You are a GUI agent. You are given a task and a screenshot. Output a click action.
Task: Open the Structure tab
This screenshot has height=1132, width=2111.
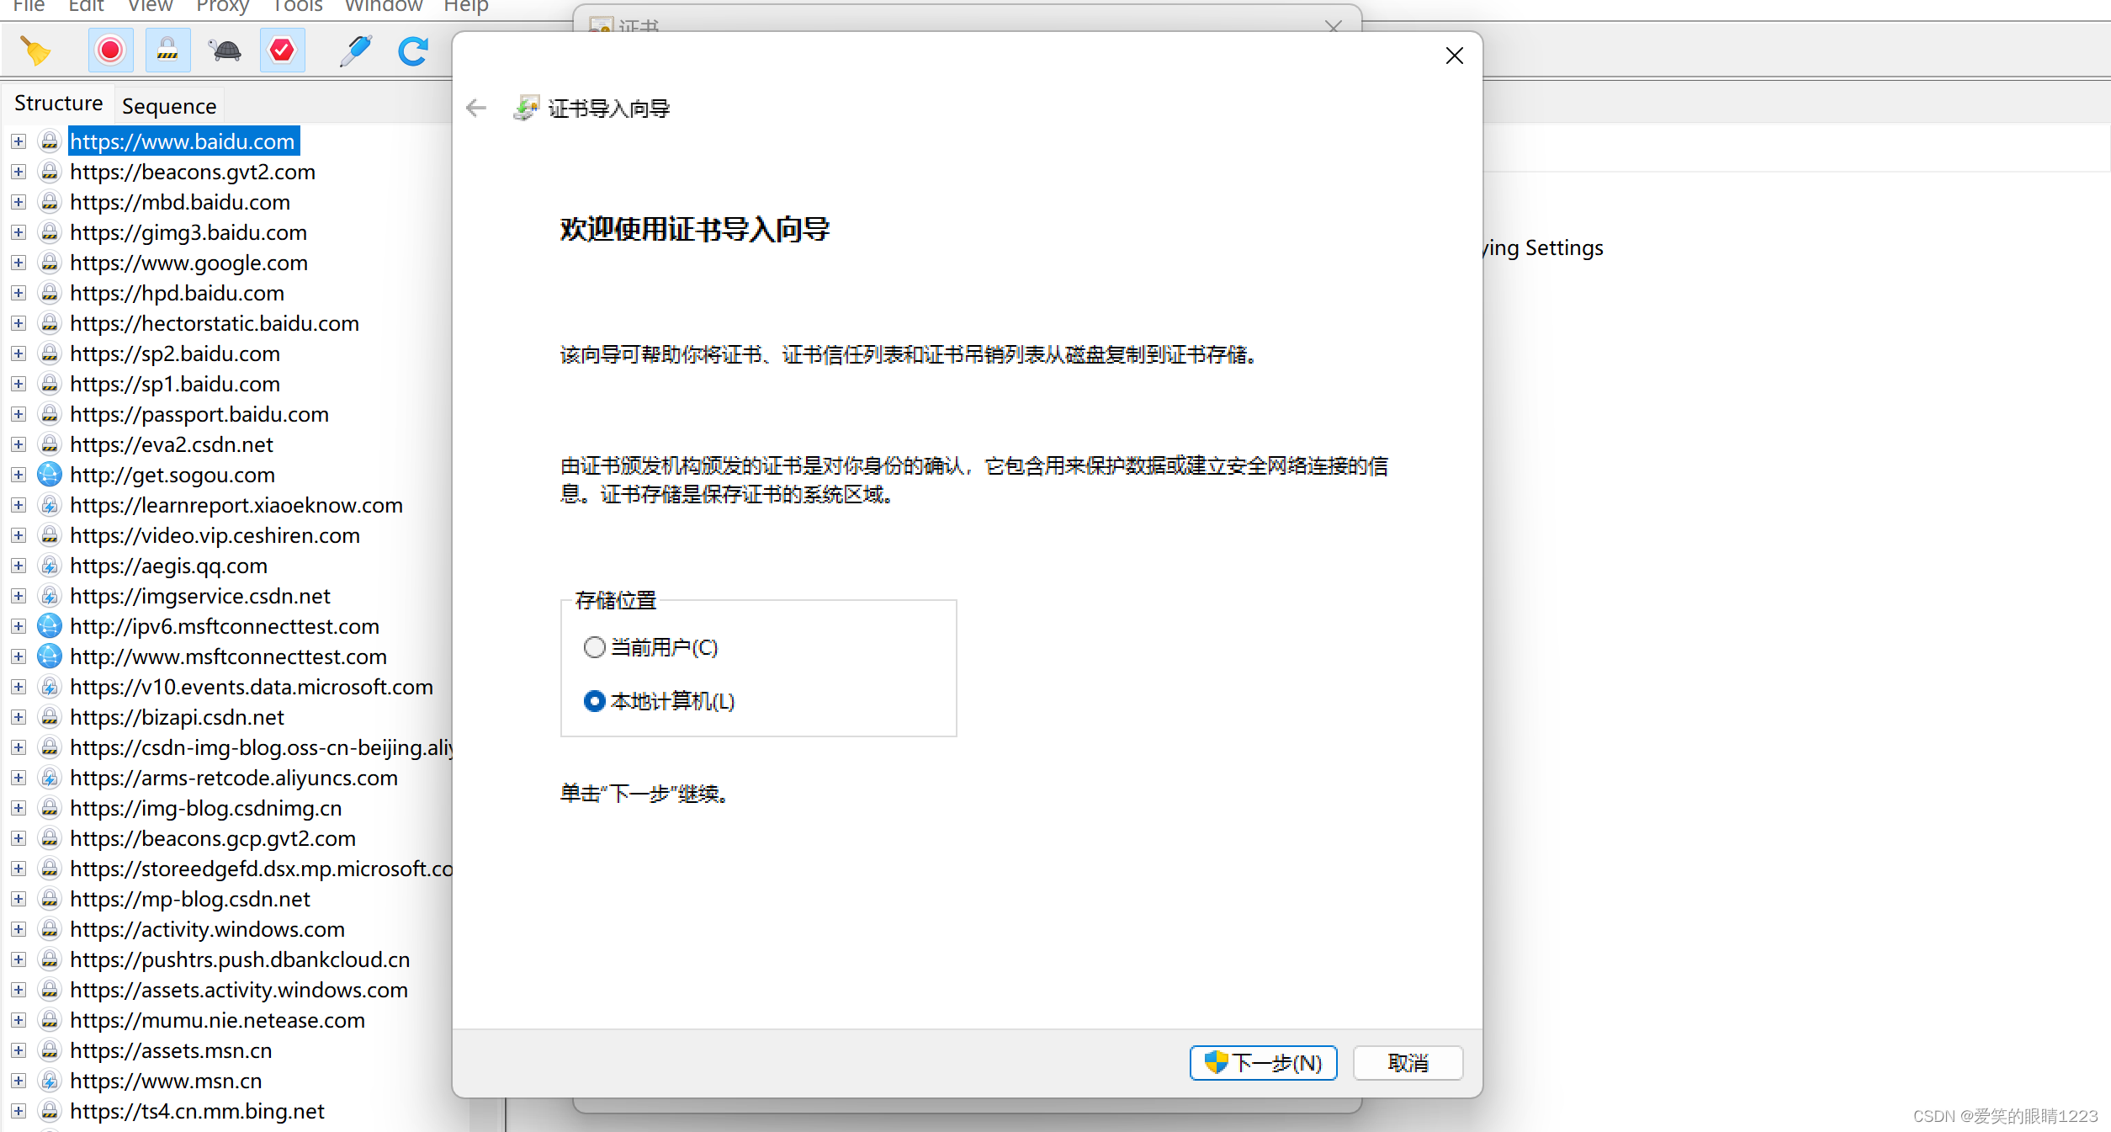pyautogui.click(x=58, y=103)
